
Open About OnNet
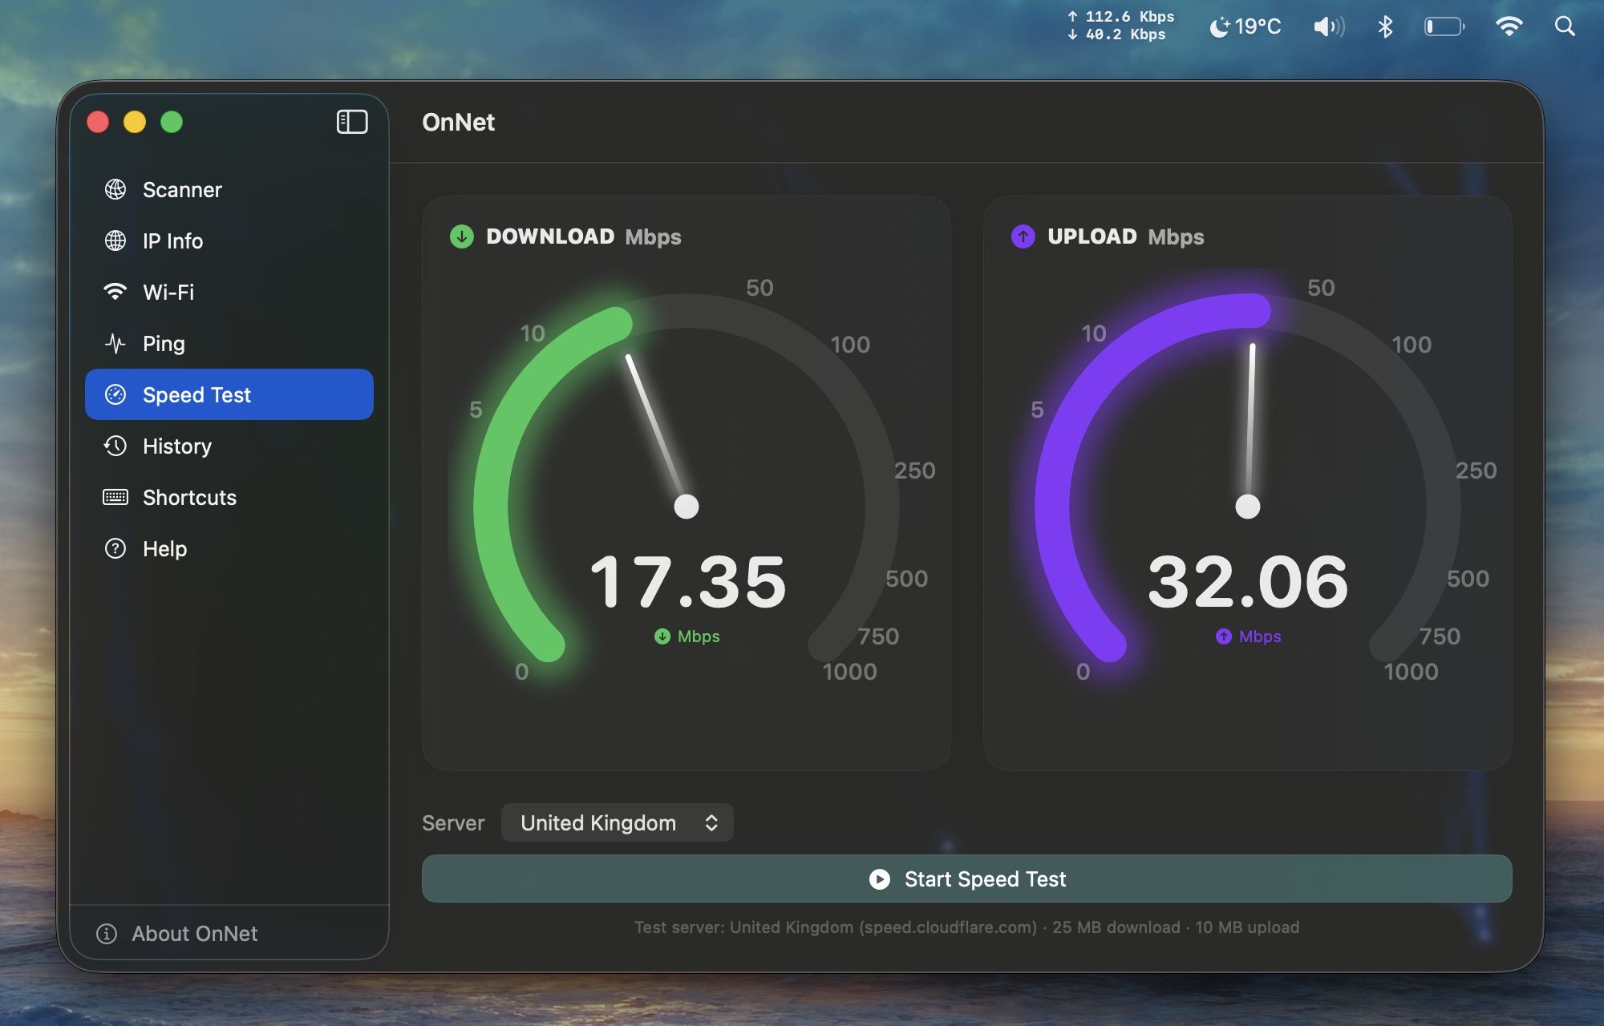pos(178,934)
